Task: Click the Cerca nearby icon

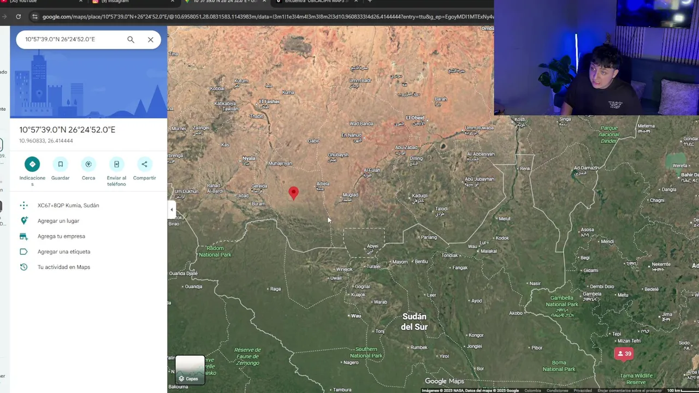Action: (88, 164)
